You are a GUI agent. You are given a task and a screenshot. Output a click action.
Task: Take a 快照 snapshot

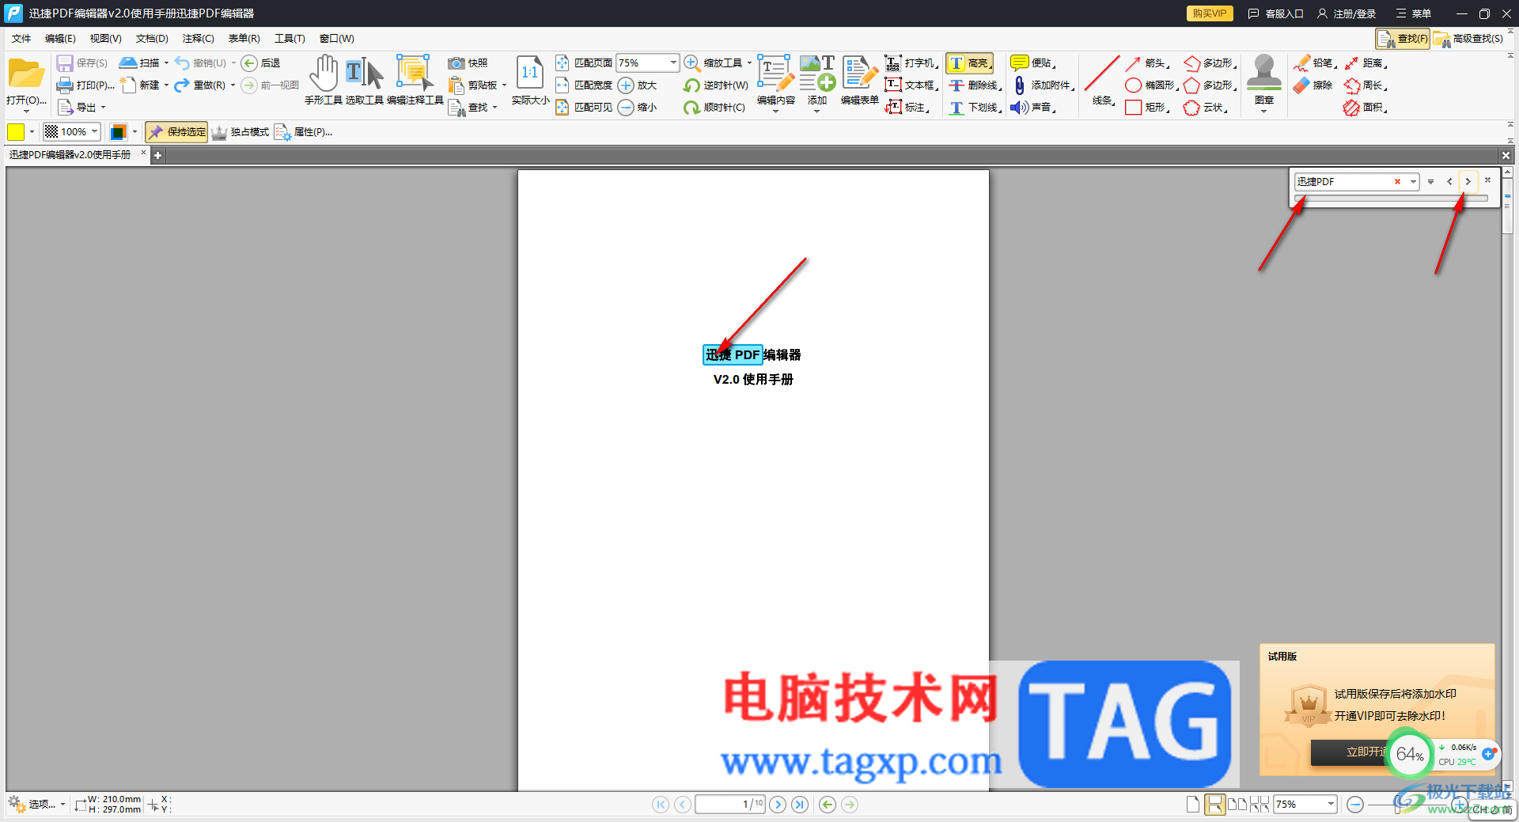[x=468, y=63]
